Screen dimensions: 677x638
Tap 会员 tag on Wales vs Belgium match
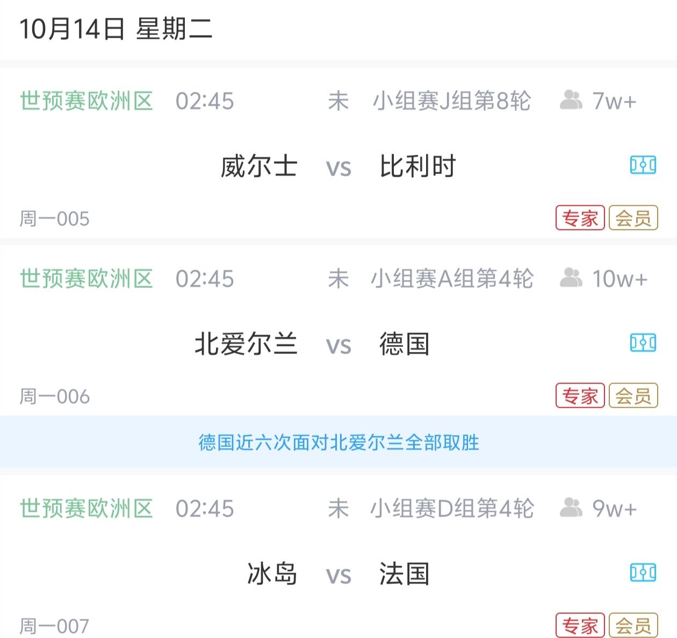(x=633, y=218)
